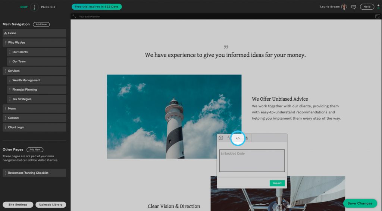Screen dimensions: 382x211
Task: Click Add New next to Main Navigation
Action: (41, 24)
